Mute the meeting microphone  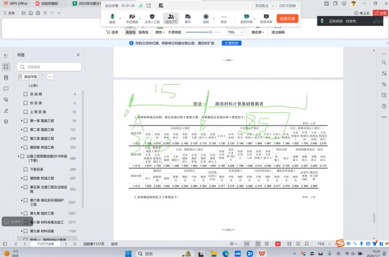[x=112, y=18]
